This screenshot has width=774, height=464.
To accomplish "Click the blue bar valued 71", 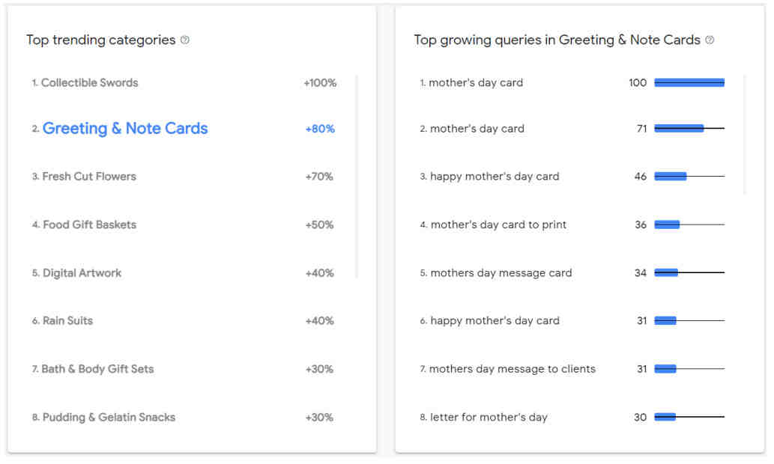I will coord(680,129).
